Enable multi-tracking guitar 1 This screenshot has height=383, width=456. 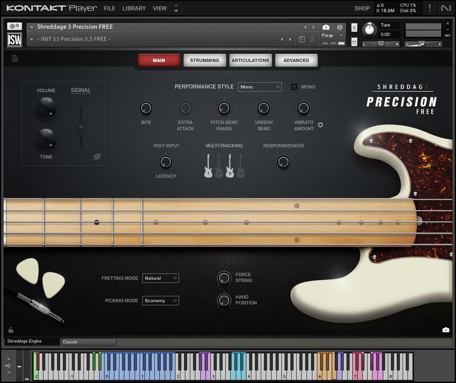[208, 166]
